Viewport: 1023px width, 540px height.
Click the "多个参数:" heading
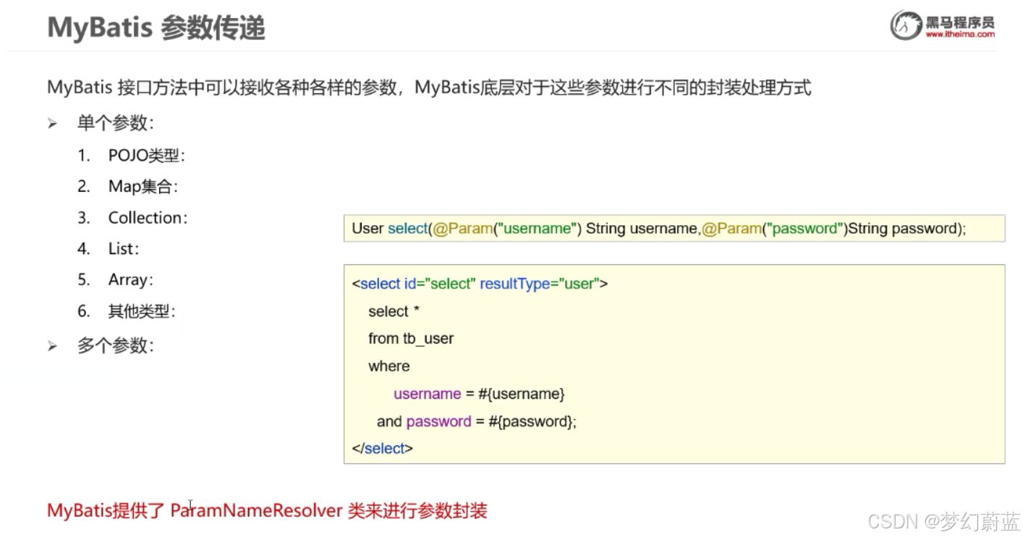[116, 345]
